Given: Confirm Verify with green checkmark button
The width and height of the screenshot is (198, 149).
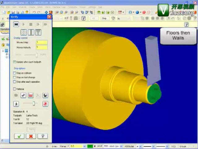Looking at the screenshot, I should point(19,136).
